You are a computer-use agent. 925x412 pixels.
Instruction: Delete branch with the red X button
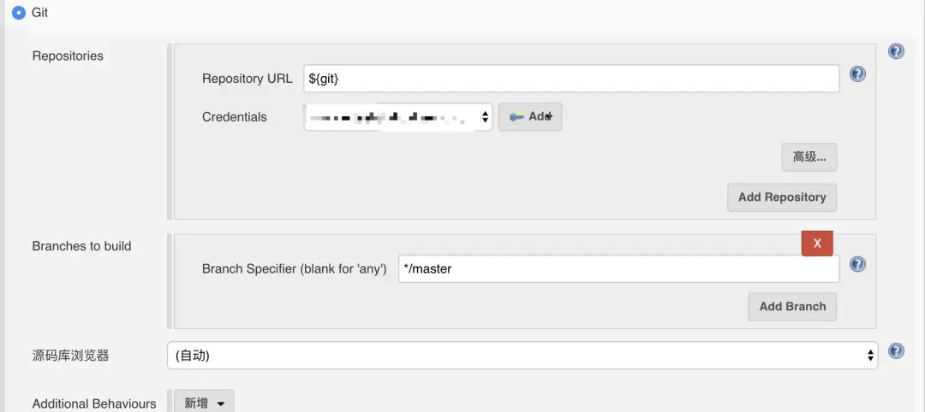coord(817,243)
